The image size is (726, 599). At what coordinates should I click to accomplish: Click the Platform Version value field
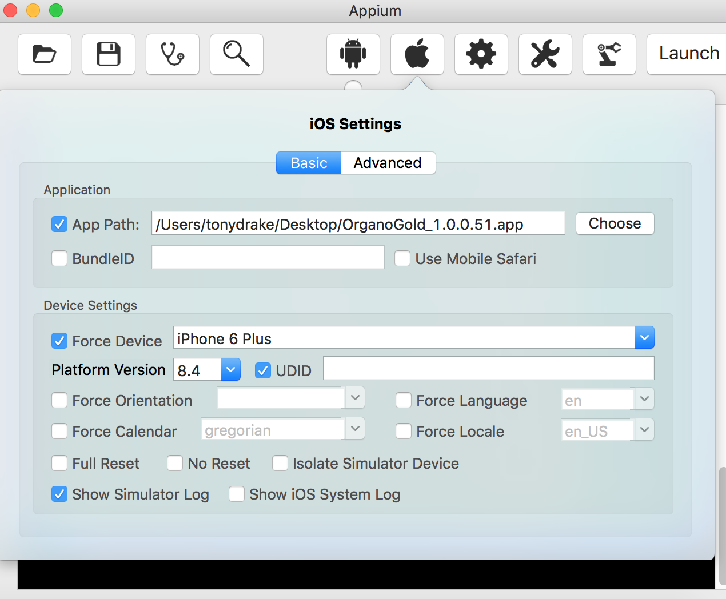pos(197,370)
